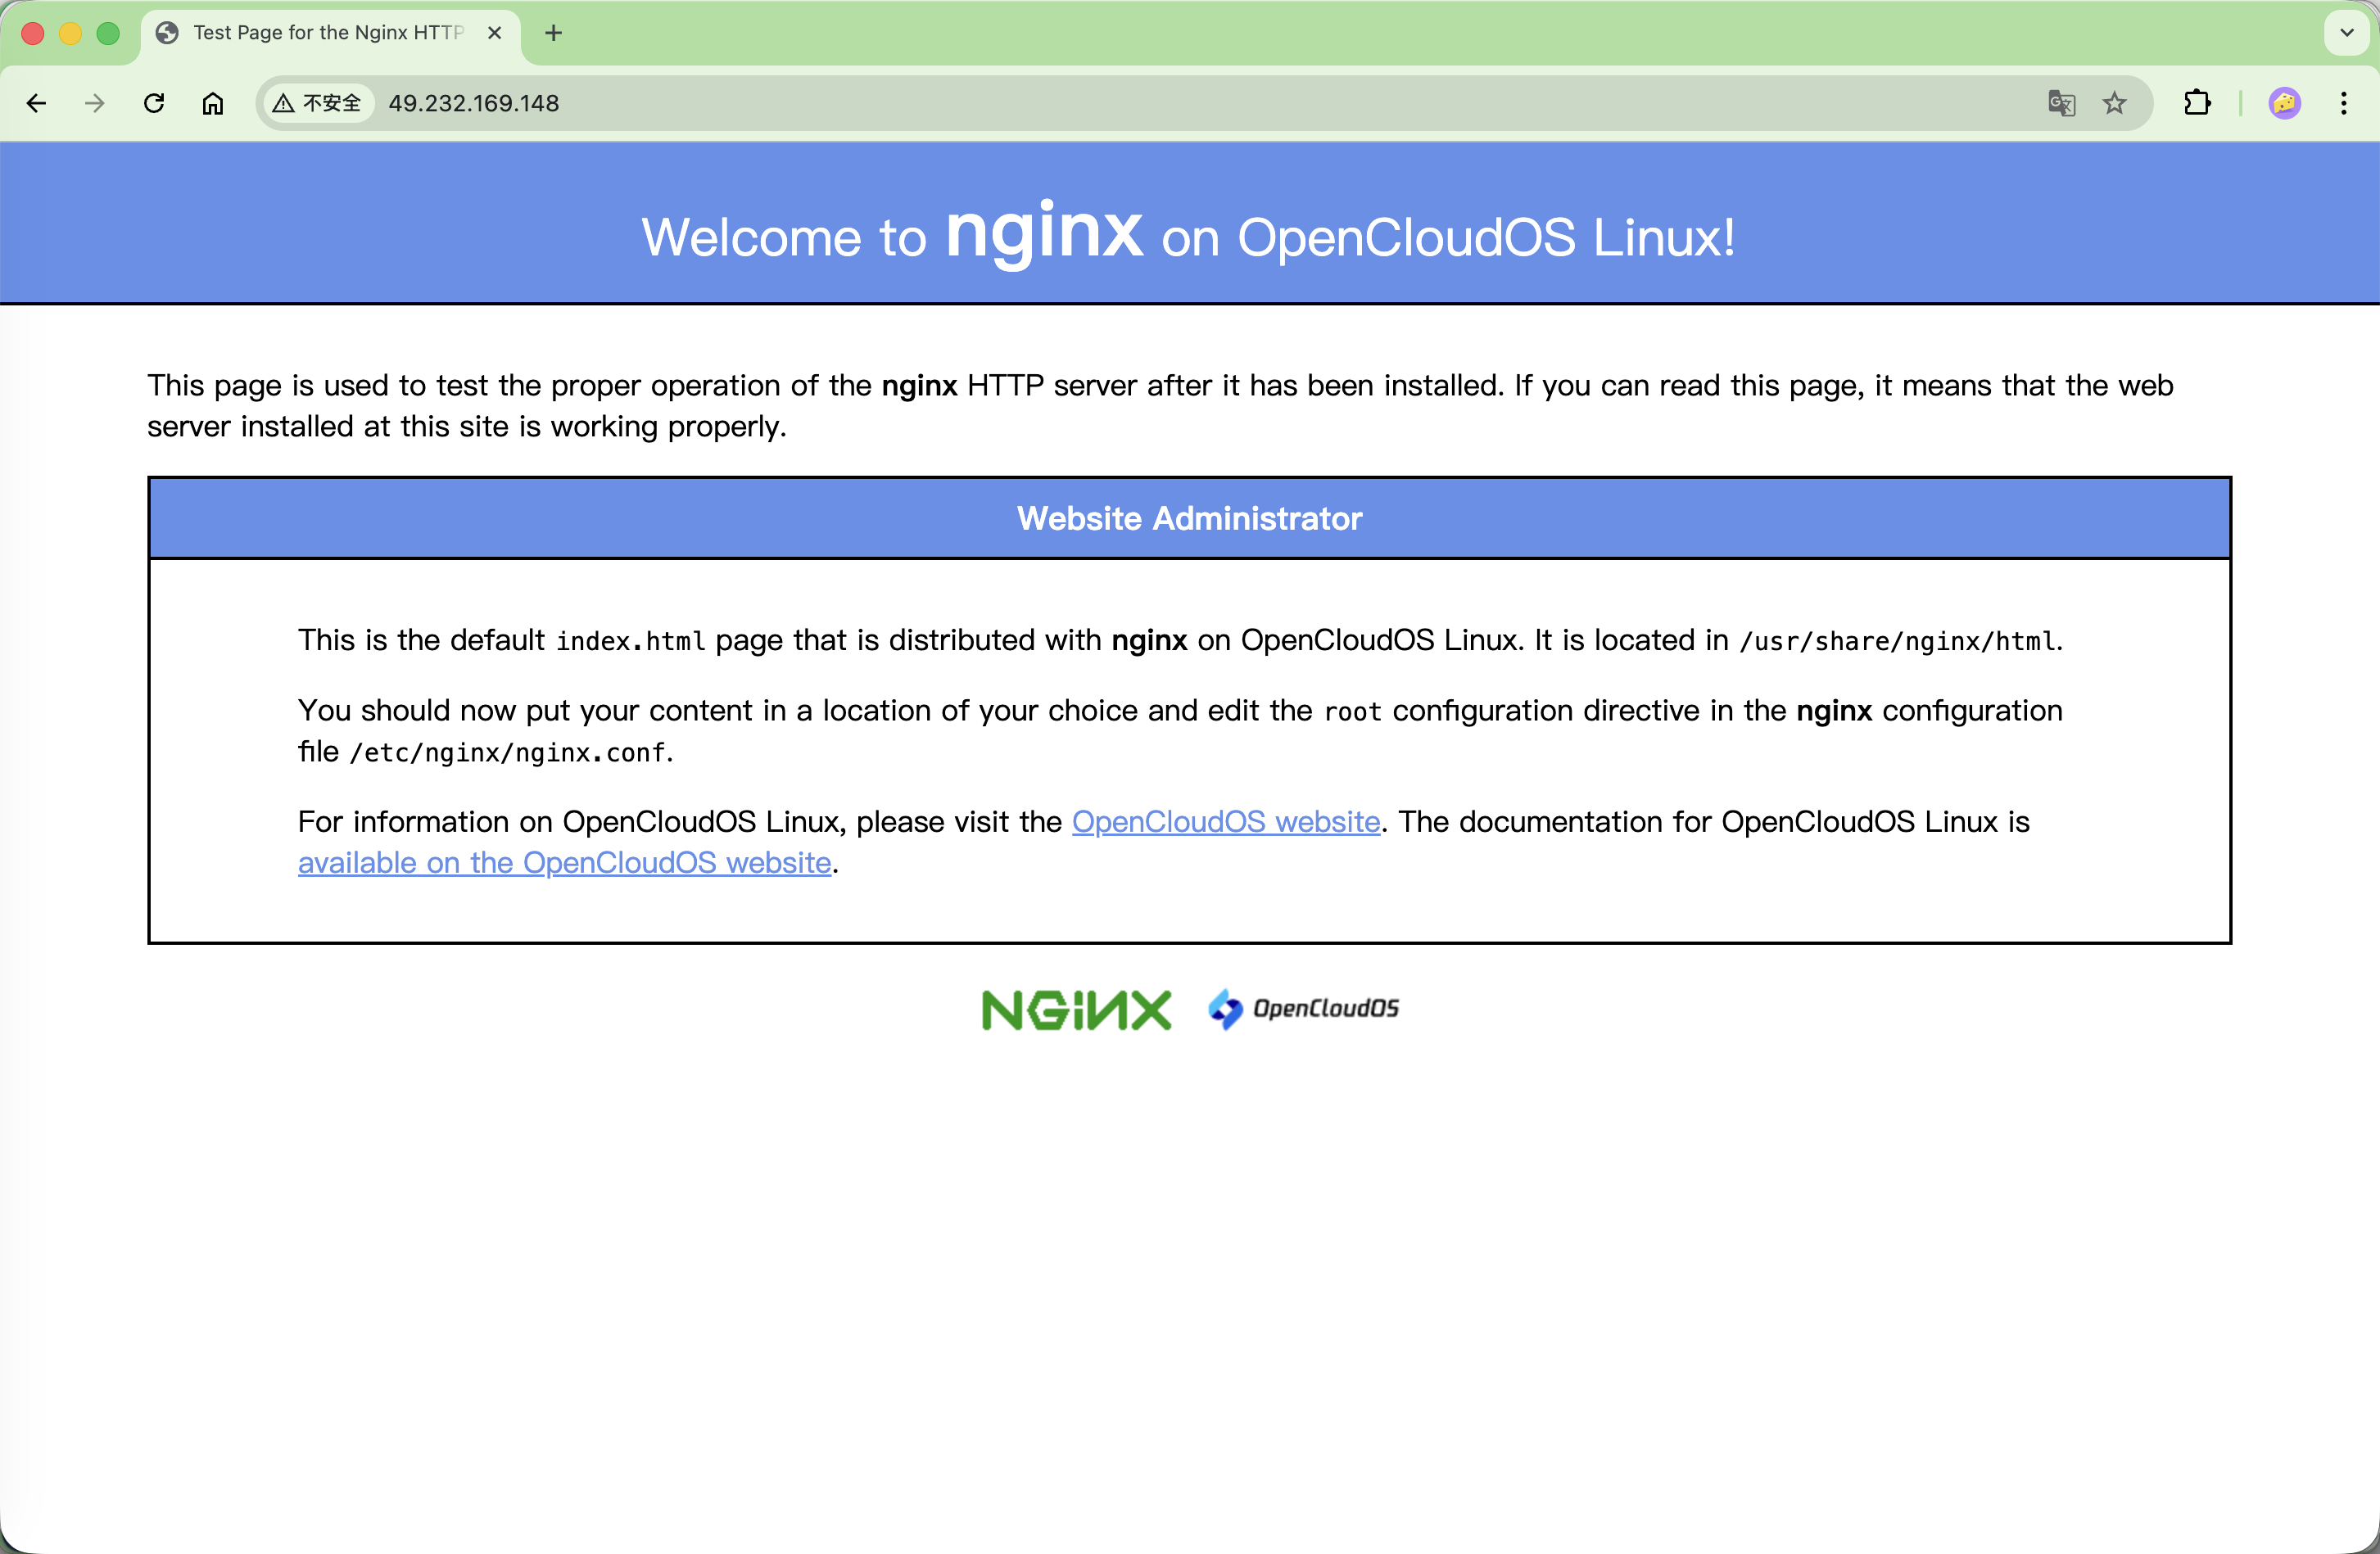
Task: Click the Website Administrator header
Action: 1189,518
